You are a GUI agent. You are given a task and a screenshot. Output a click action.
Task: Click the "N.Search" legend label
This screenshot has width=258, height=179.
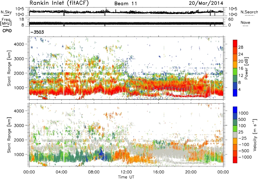click(249, 12)
